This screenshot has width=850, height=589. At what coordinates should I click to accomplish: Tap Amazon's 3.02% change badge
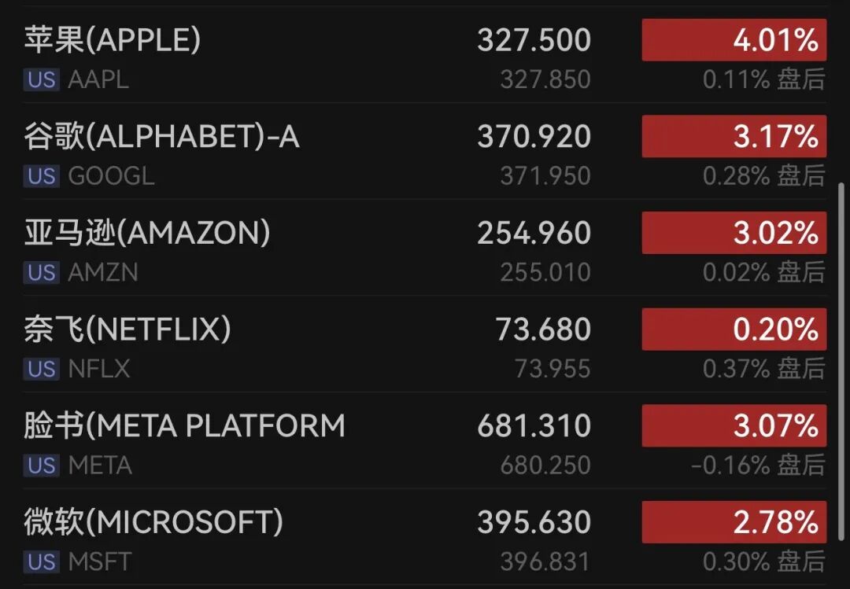coord(734,233)
